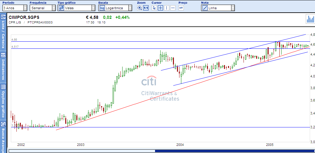Click the folder icon above Lista / Carteira

pyautogui.click(x=3, y=17)
